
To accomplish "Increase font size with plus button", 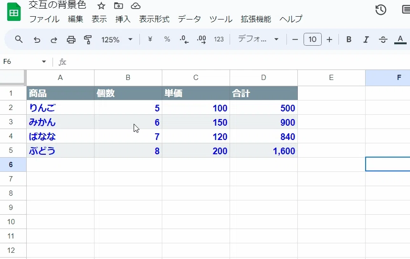I will coord(329,40).
